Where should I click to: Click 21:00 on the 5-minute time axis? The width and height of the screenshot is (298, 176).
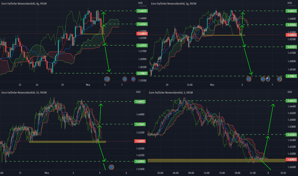[253, 173]
